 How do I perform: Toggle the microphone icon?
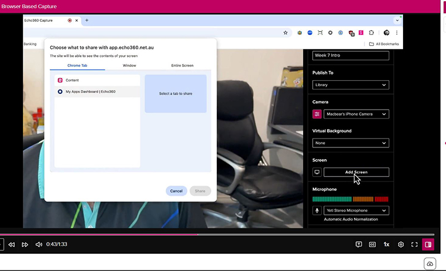coord(317,210)
